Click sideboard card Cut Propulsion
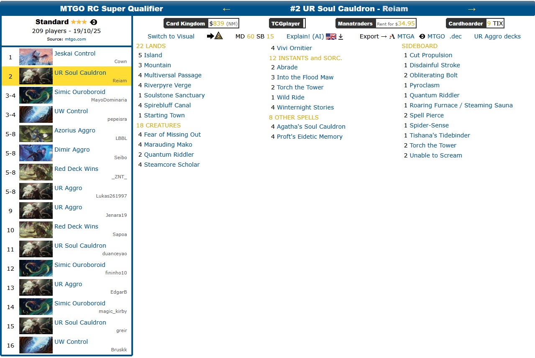 click(x=431, y=55)
